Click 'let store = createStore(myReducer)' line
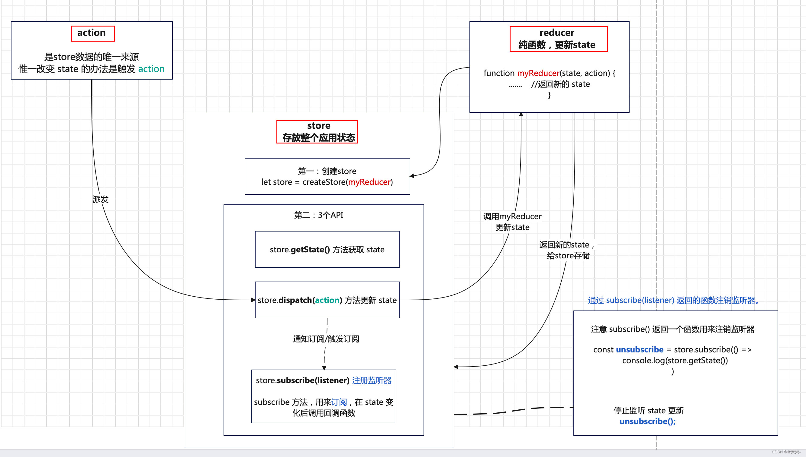806x457 pixels. click(x=327, y=182)
